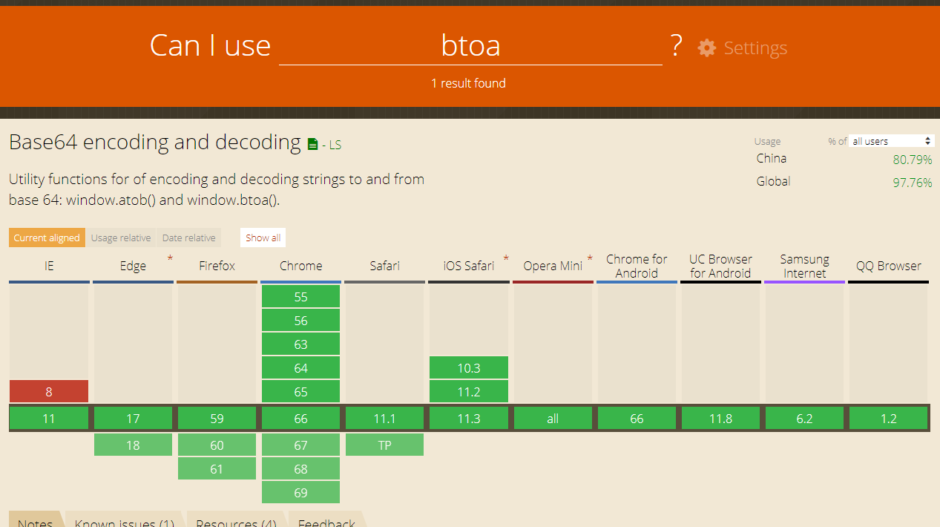Switch to Date relative view
This screenshot has height=527, width=940.
pyautogui.click(x=189, y=238)
